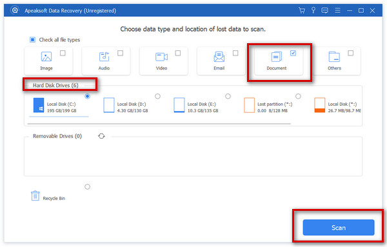Image resolution: width=387 pixels, height=247 pixels.
Task: Select the Local Disk (D:) radio button
Action: pos(157,96)
